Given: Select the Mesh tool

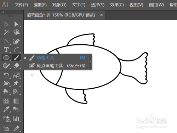Looking at the screenshot, I should (6, 101).
